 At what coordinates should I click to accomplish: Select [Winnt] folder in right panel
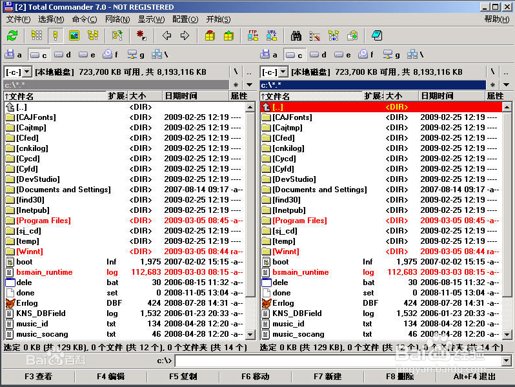click(381, 252)
